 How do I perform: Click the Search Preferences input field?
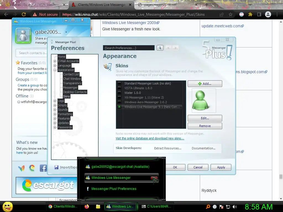(x=129, y=48)
